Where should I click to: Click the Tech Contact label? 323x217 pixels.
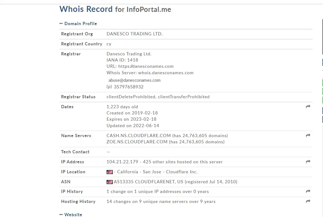tap(75, 152)
